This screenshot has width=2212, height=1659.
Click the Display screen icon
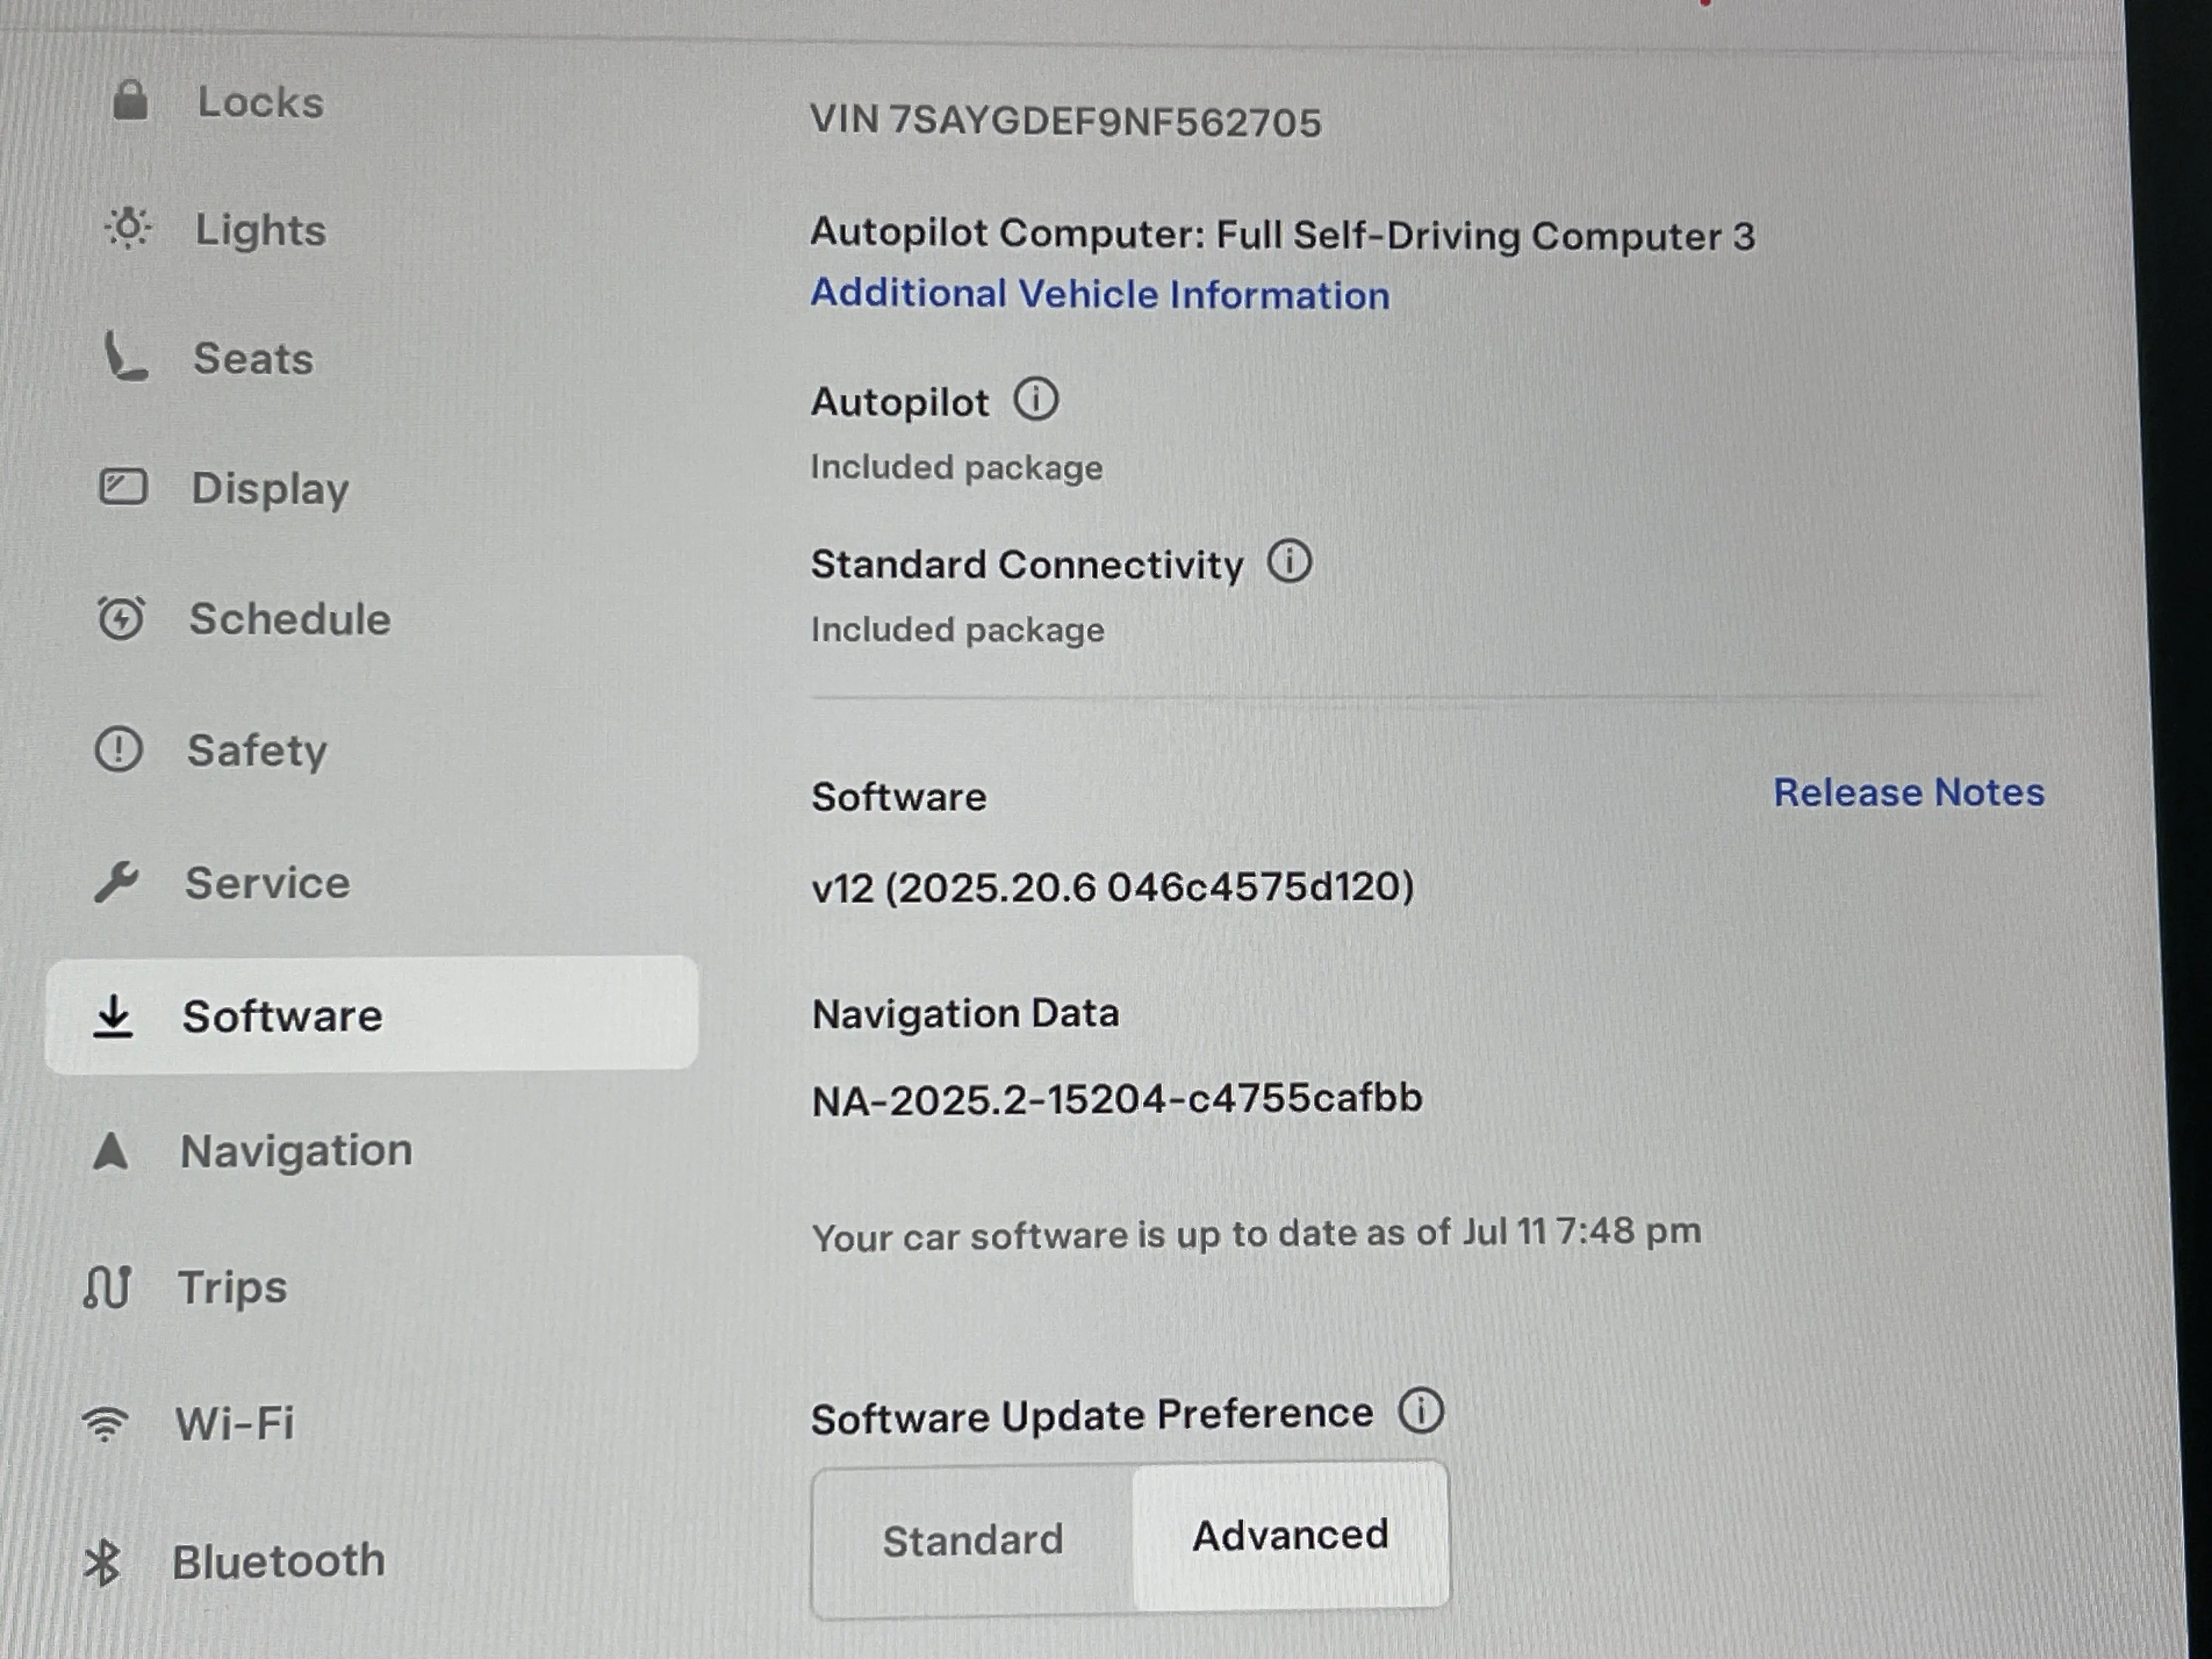pos(123,487)
